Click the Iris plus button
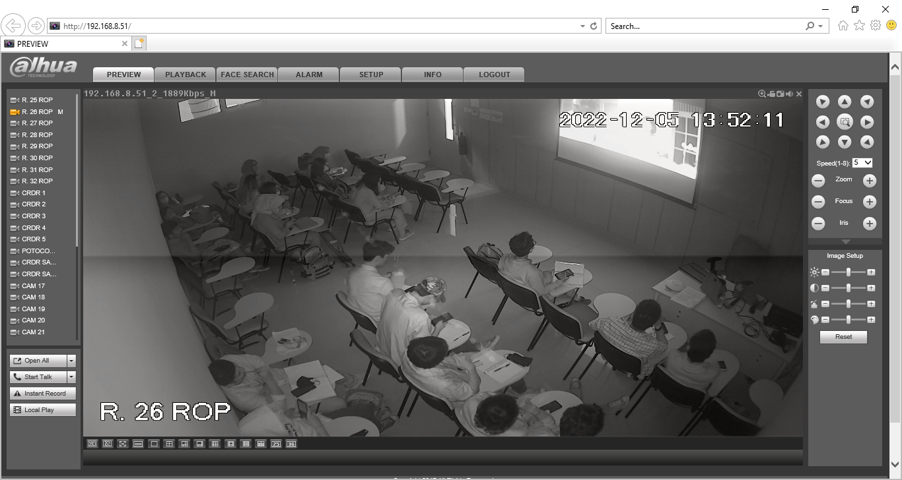Viewport: 902px width, 480px height. pyautogui.click(x=870, y=224)
